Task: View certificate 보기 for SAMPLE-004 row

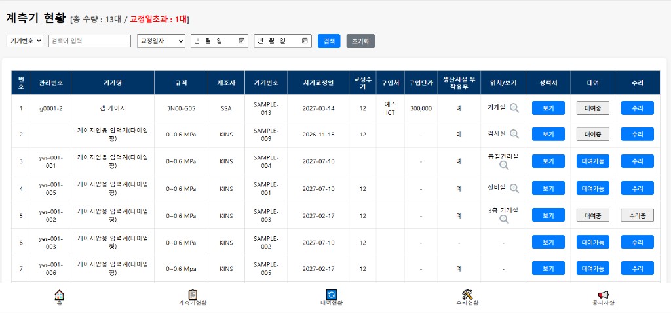Action: click(548, 161)
